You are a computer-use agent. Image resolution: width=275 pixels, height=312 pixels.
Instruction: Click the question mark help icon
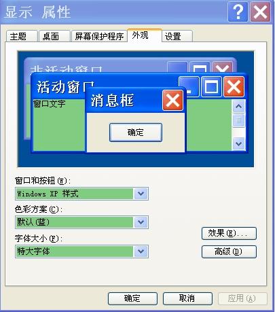pyautogui.click(x=238, y=12)
